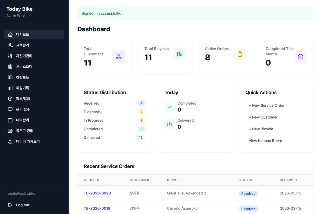Click the upload icon beside 데이터 가져오기
322x214 pixels.
click(x=10, y=142)
